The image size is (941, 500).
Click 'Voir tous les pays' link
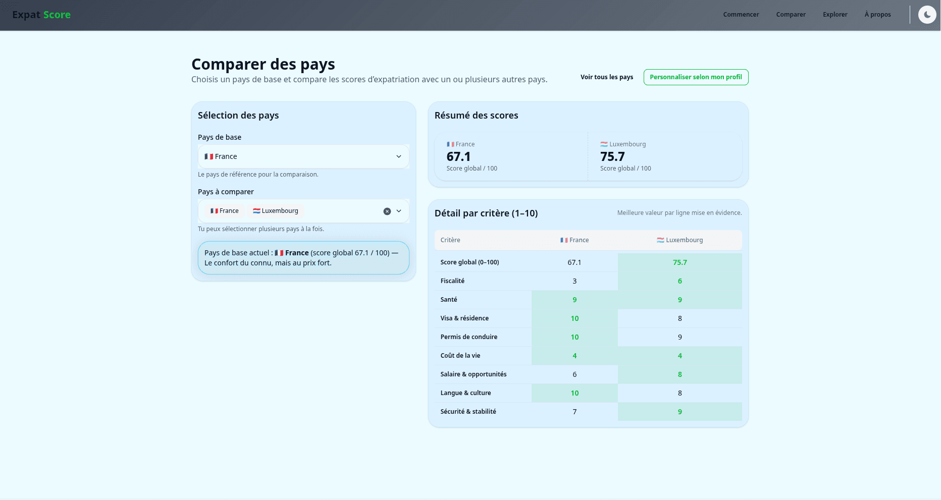coord(606,77)
